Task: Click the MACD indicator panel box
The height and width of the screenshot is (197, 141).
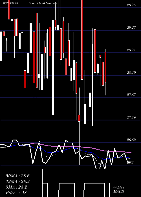Action: 78,183
